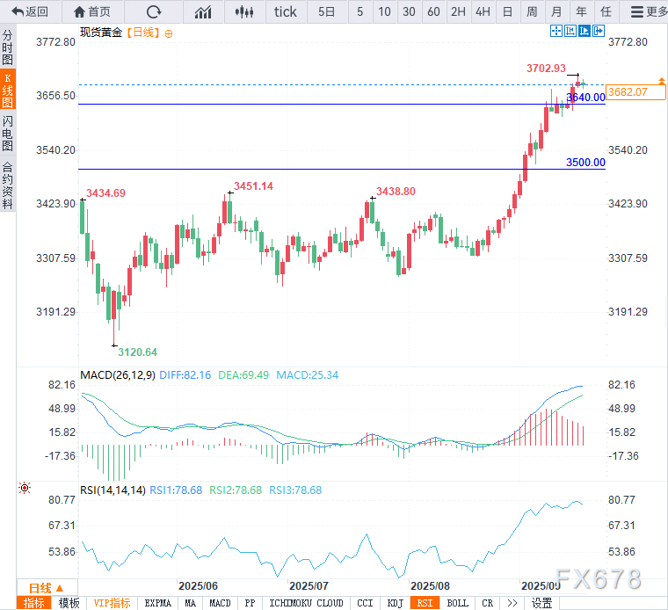Click the 返回 back arrow button
This screenshot has height=610, width=668.
[30, 11]
